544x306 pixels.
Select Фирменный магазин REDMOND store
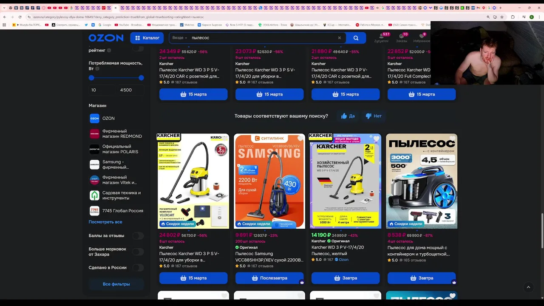tap(116, 134)
